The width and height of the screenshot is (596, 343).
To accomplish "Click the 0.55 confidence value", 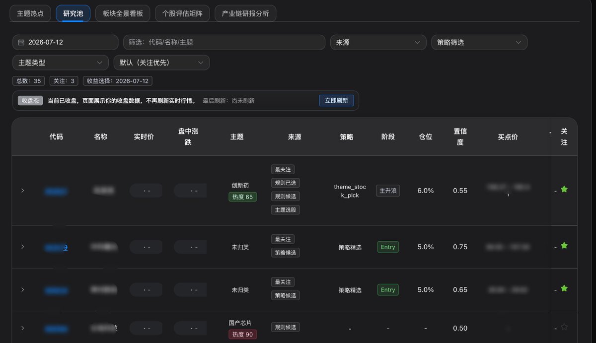I will coord(460,191).
